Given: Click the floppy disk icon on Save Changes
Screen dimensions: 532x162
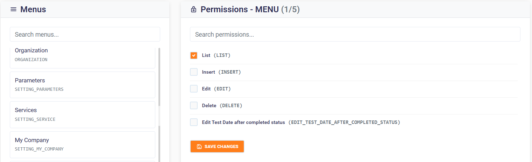Looking at the screenshot, I should (x=199, y=147).
